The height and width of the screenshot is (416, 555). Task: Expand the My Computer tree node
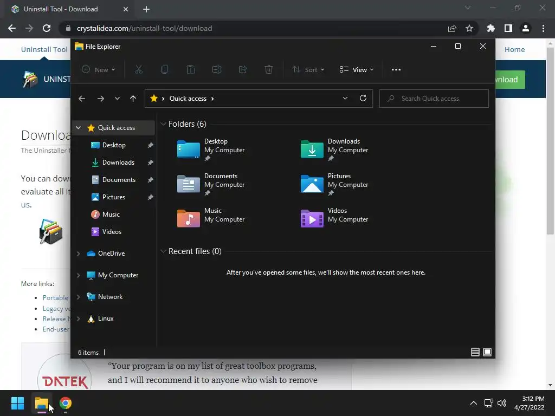[78, 275]
